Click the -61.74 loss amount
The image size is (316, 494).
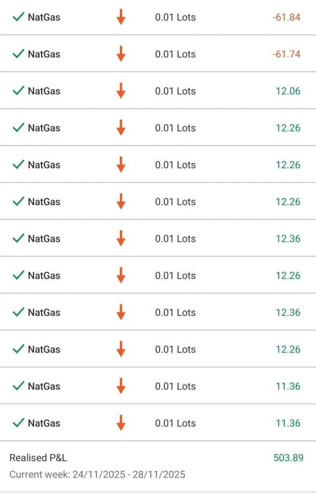(x=287, y=54)
